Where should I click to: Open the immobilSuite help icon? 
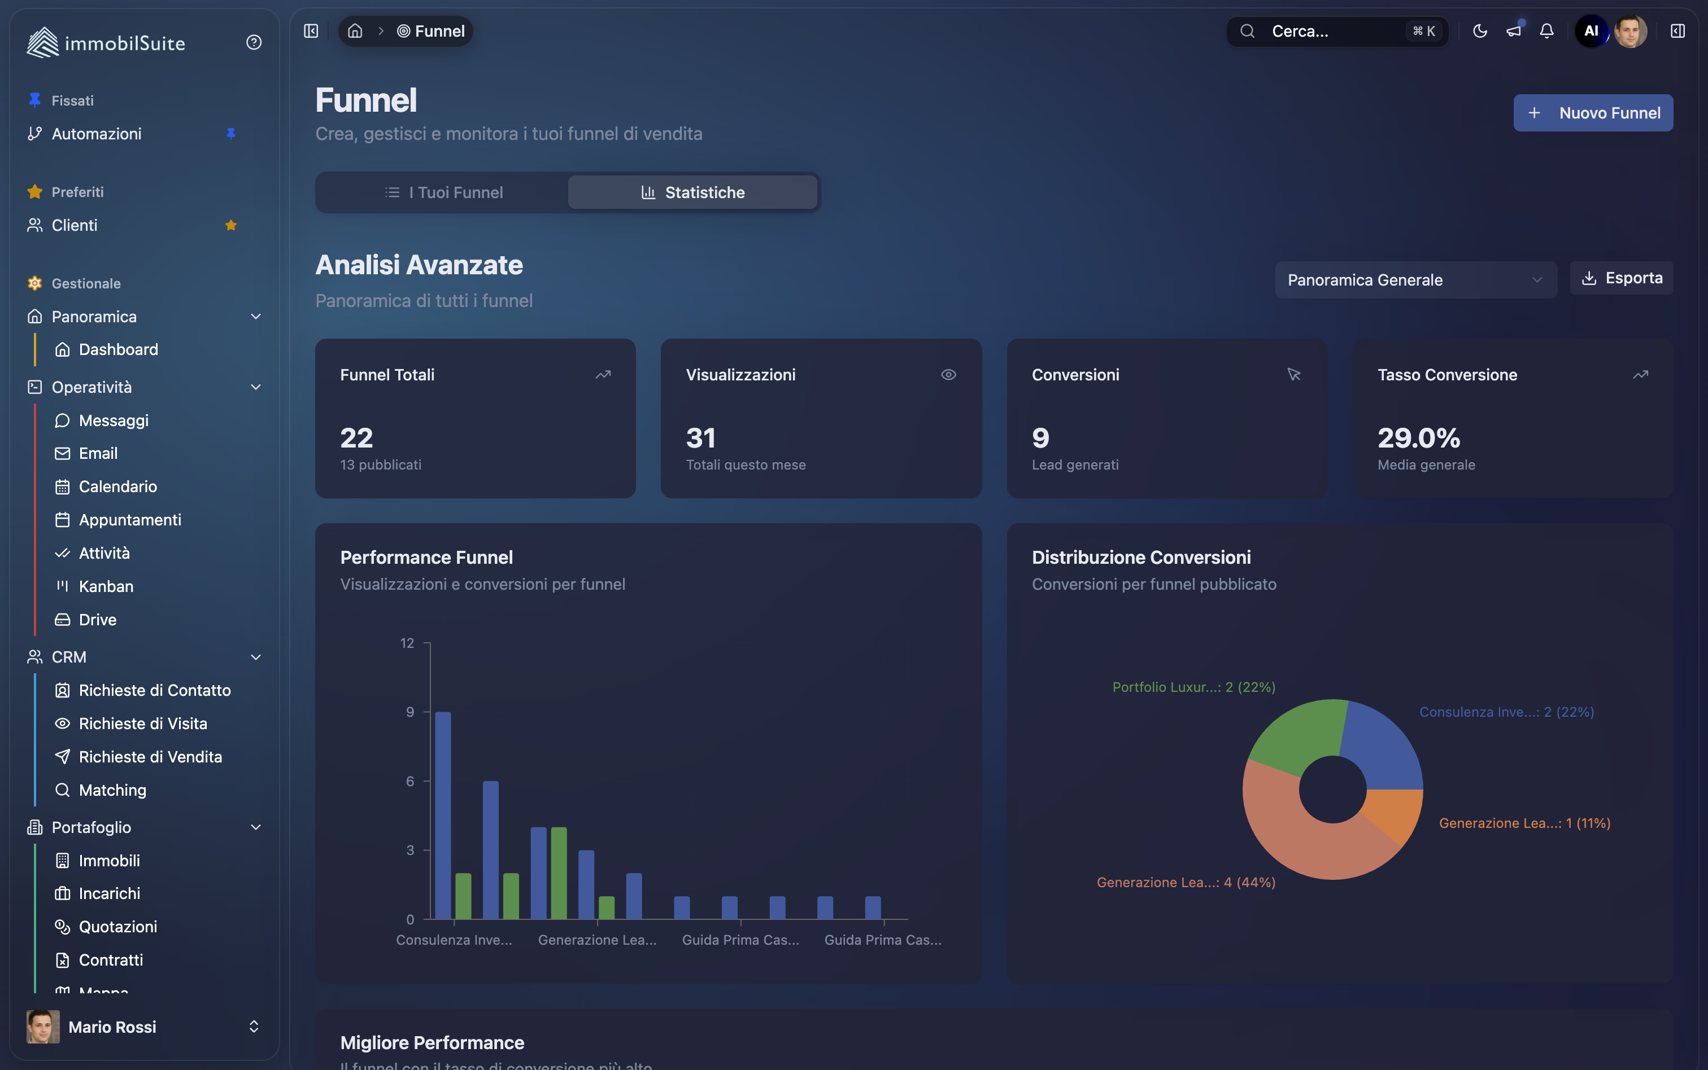253,42
